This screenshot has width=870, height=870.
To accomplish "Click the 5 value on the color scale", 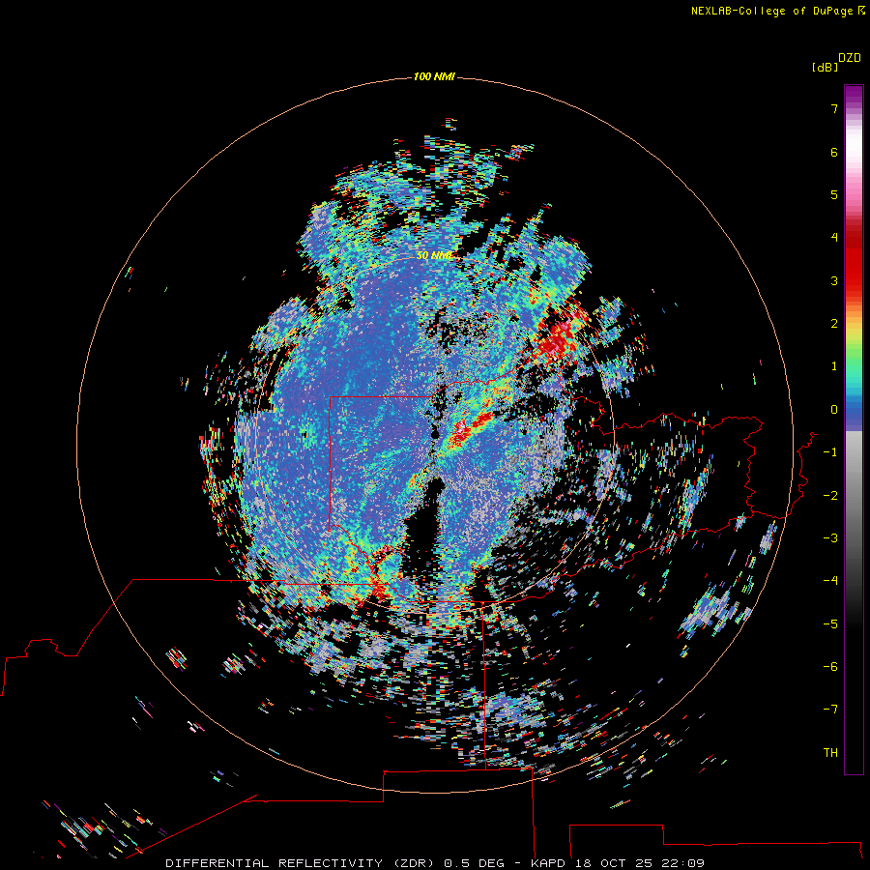I will point(834,194).
